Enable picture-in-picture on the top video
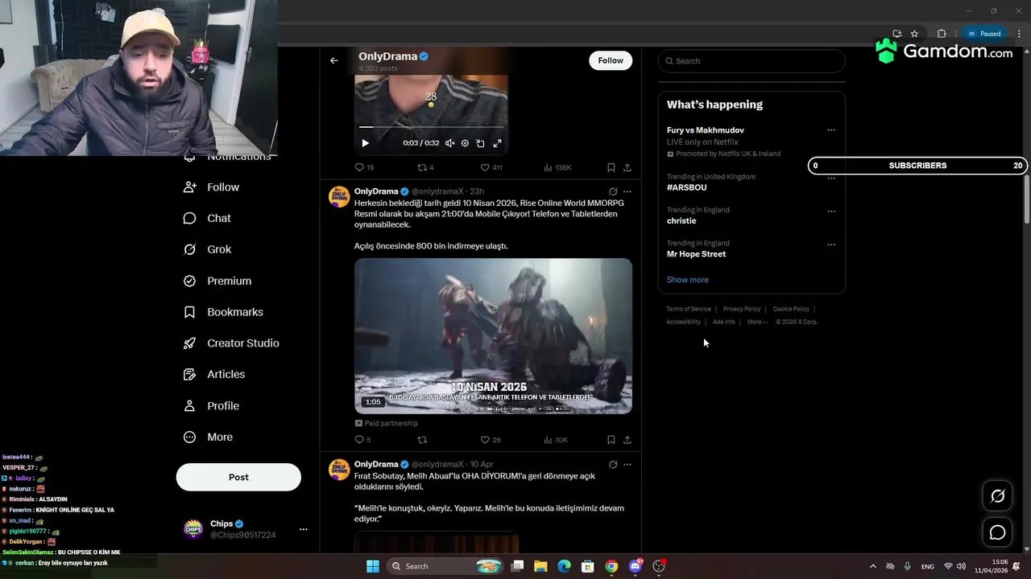Viewport: 1031px width, 579px height. 480,143
